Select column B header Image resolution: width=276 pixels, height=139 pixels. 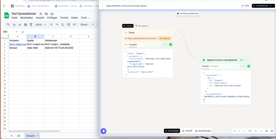click(x=35, y=36)
